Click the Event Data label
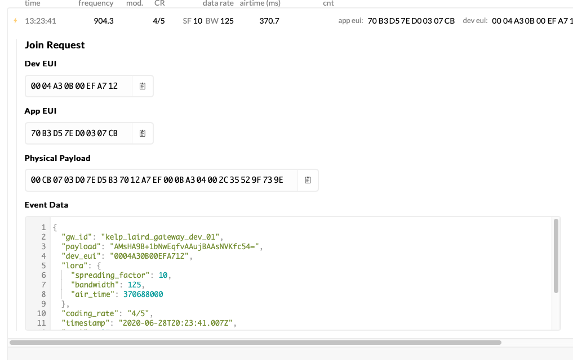The height and width of the screenshot is (360, 573). coord(46,205)
